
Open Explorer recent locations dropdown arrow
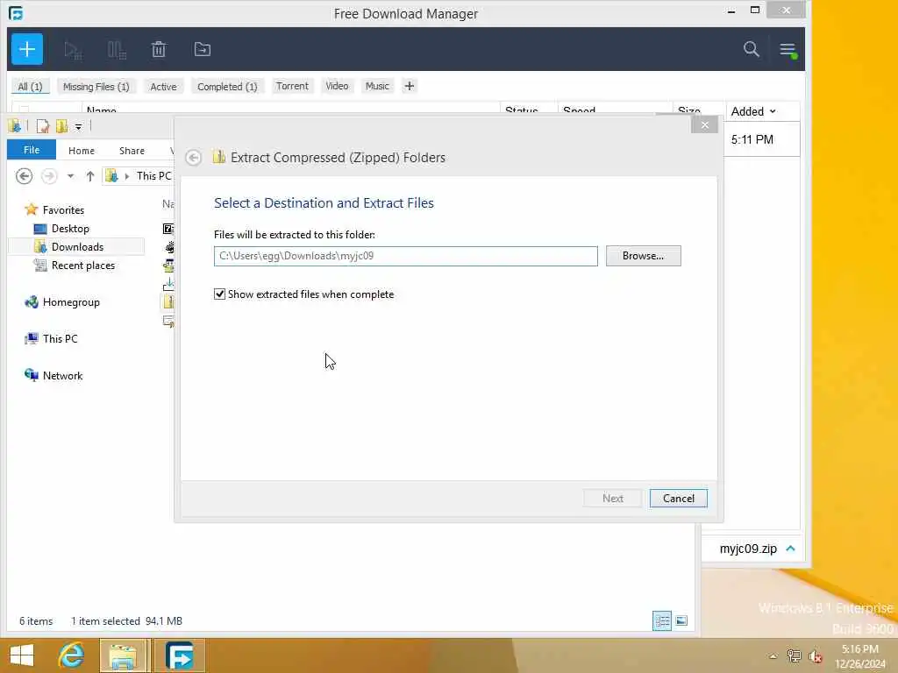point(70,176)
